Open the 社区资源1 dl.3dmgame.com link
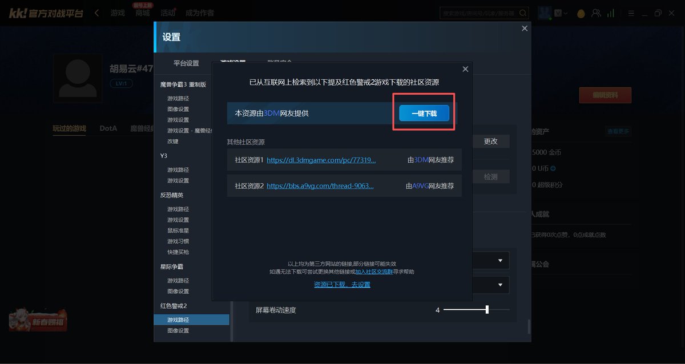The height and width of the screenshot is (364, 685). click(321, 160)
